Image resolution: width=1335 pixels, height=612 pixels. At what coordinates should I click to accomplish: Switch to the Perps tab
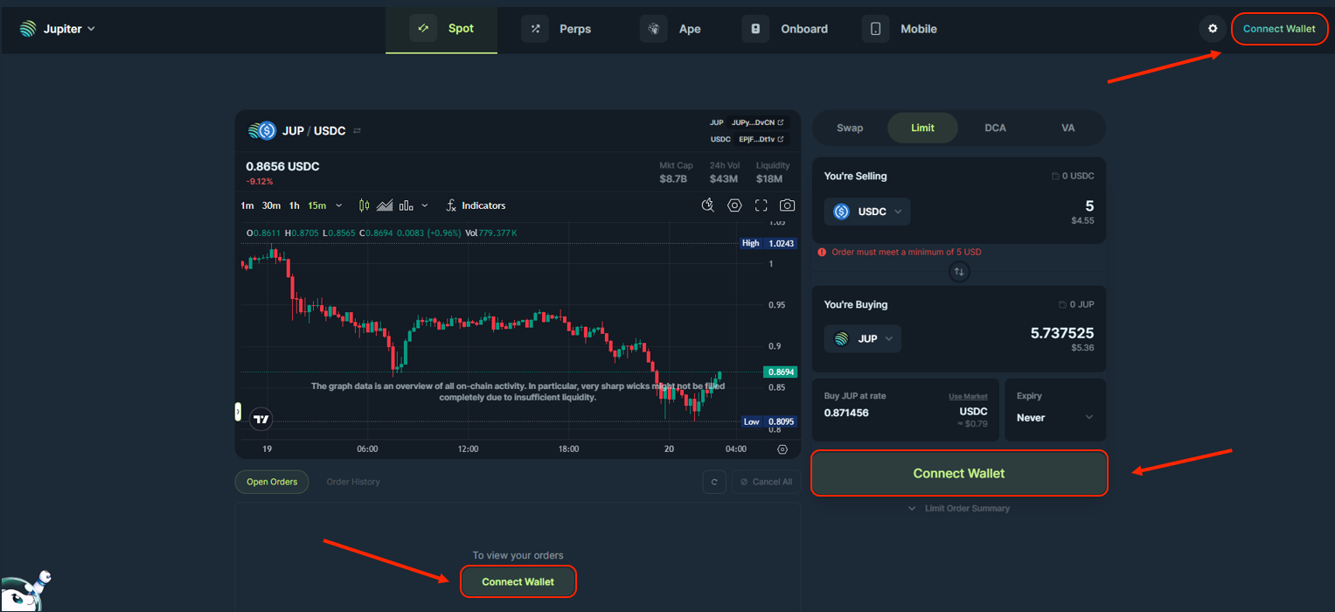[x=556, y=29]
